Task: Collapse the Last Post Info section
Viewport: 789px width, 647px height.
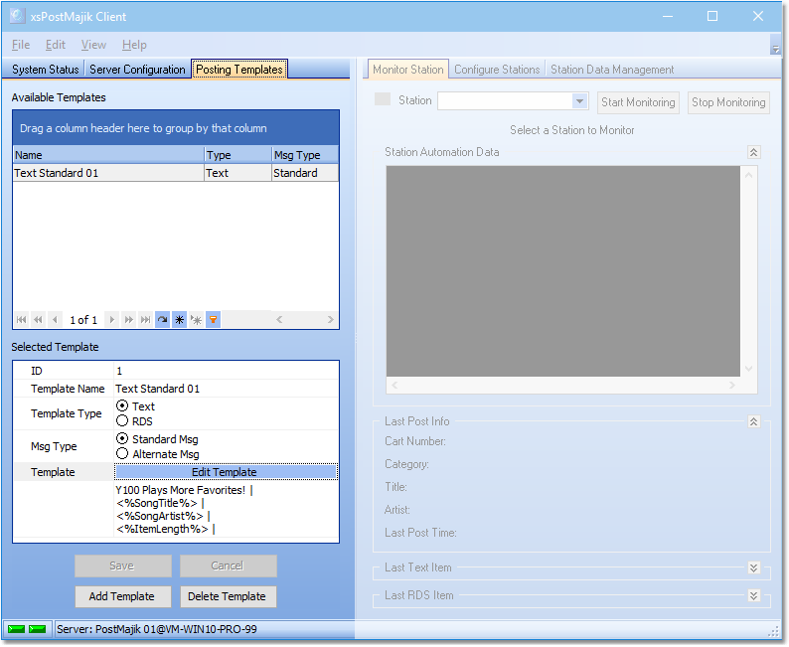Action: 754,421
